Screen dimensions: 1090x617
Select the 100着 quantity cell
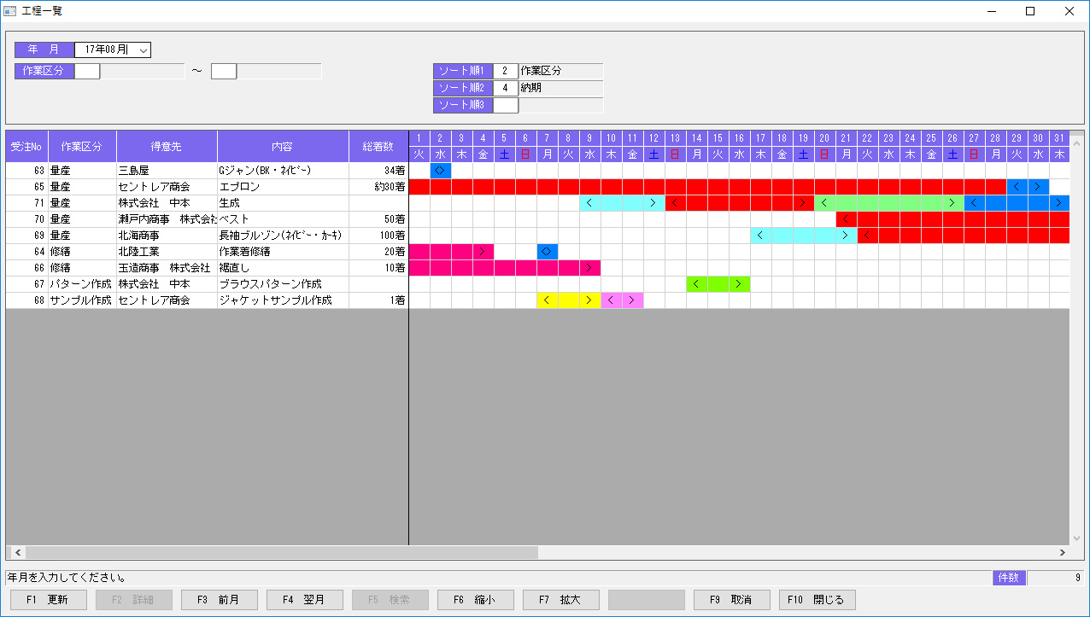[x=378, y=236]
